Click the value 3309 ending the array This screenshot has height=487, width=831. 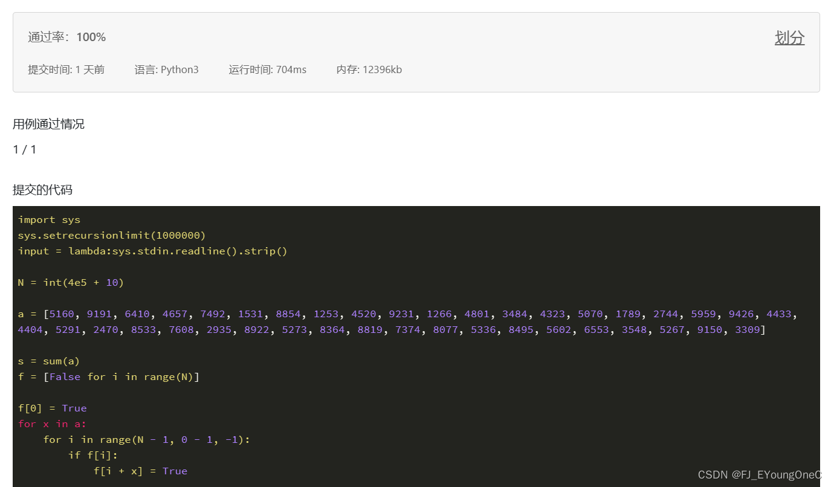[x=747, y=330]
